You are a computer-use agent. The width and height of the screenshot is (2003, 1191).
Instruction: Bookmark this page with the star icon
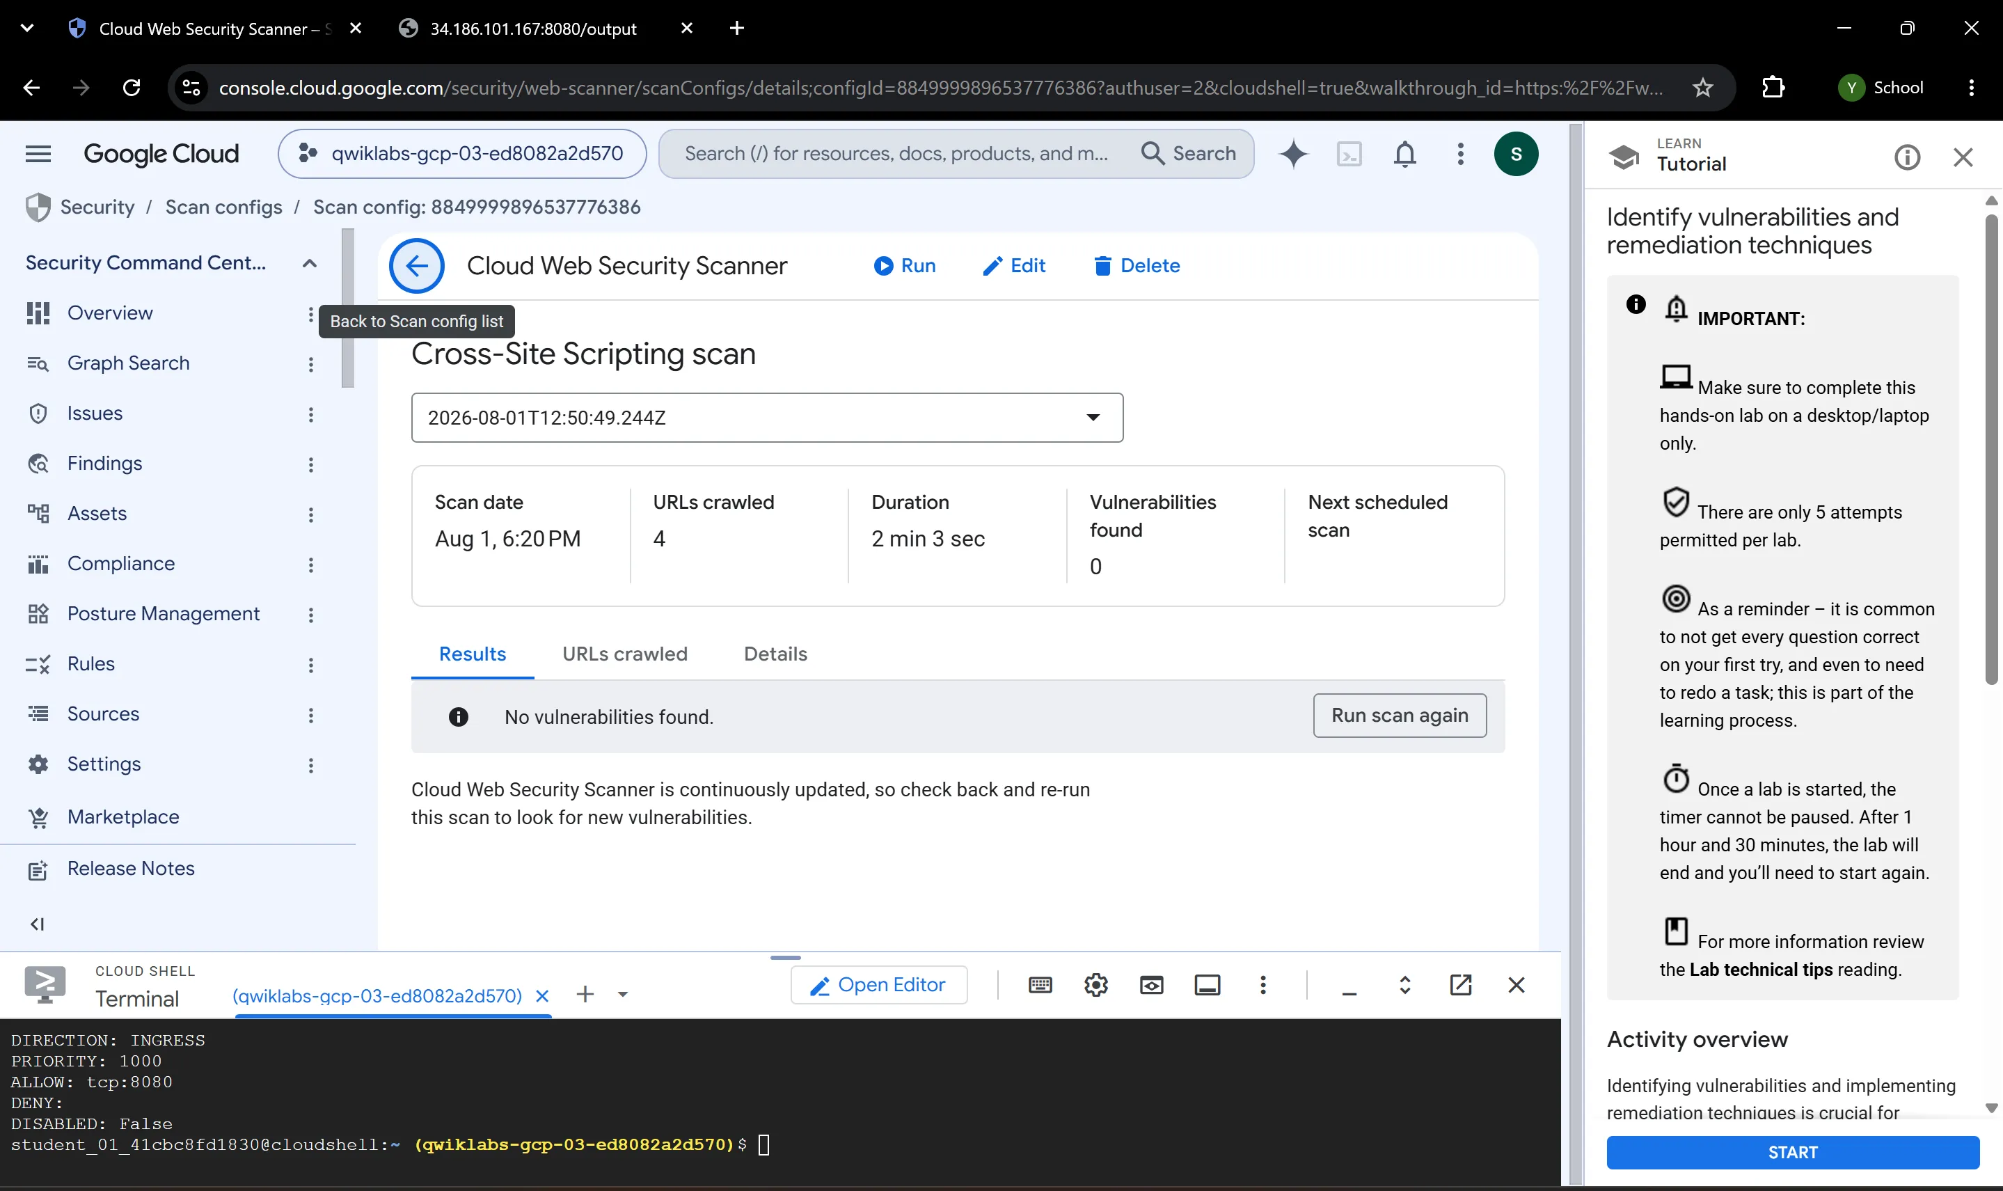coord(1702,88)
